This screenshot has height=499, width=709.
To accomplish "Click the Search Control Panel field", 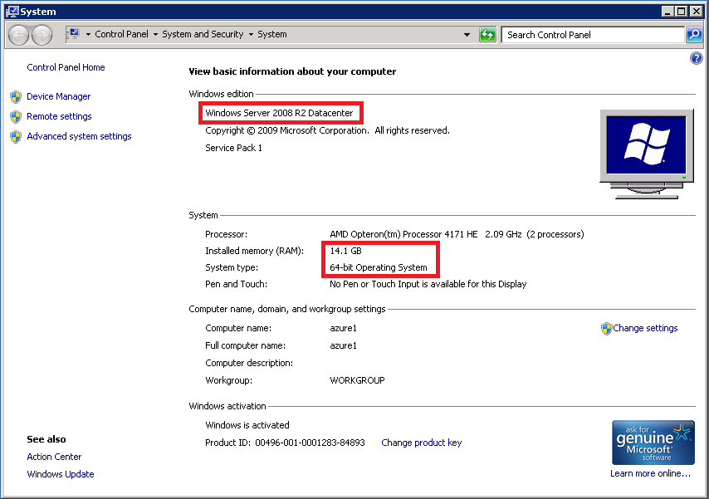I will (592, 35).
